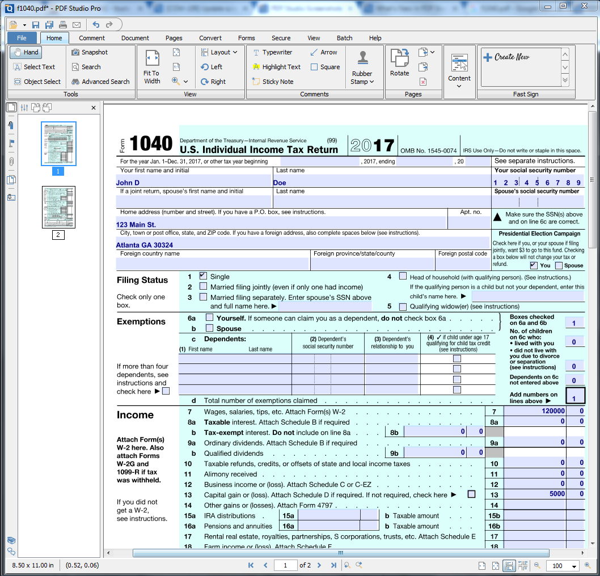Screen dimensions: 600x576
Task: Take a Snapshot of the page
Action: 90,52
